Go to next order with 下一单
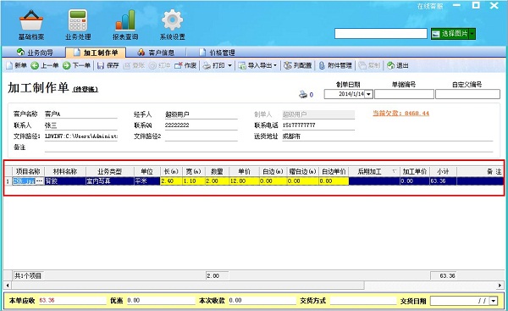The image size is (508, 311). 76,65
